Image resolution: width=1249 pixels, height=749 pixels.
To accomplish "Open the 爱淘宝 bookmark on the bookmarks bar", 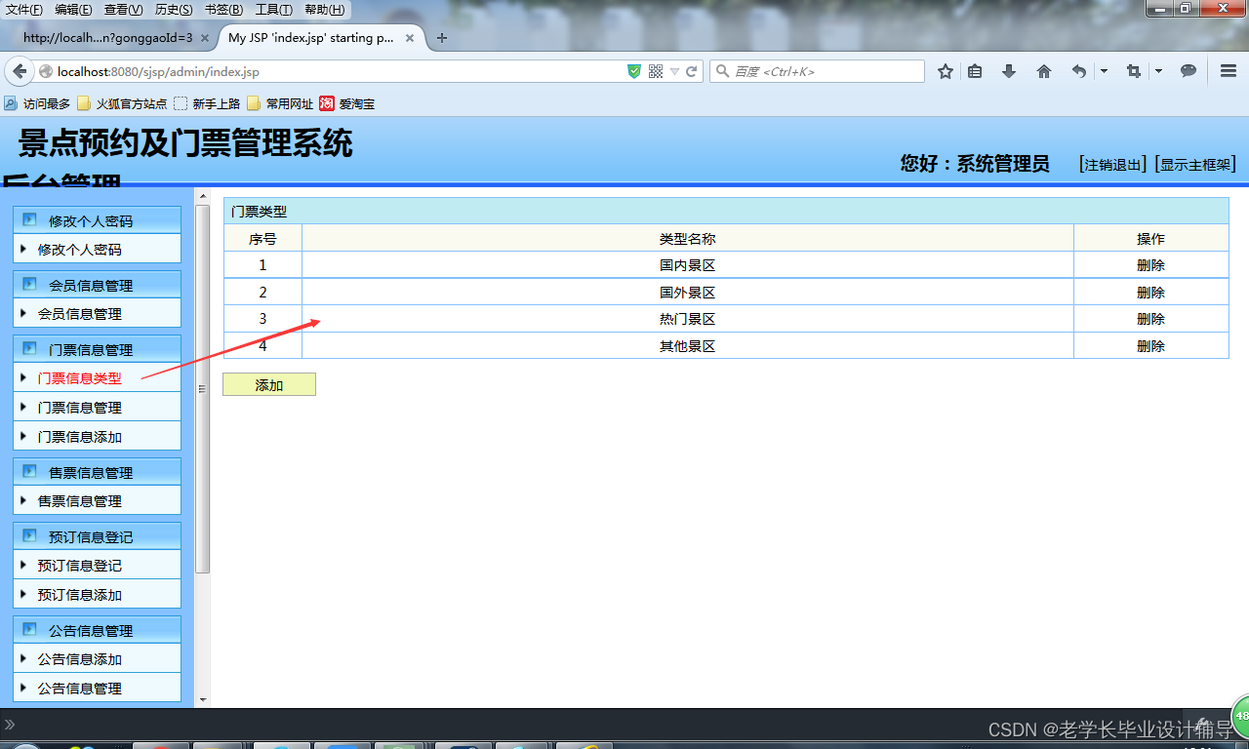I will click(354, 103).
